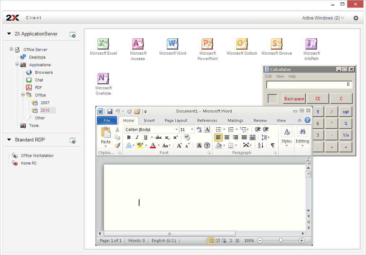The image size is (366, 255).
Task: Enable Justify alignment in Word
Action: click(x=244, y=137)
